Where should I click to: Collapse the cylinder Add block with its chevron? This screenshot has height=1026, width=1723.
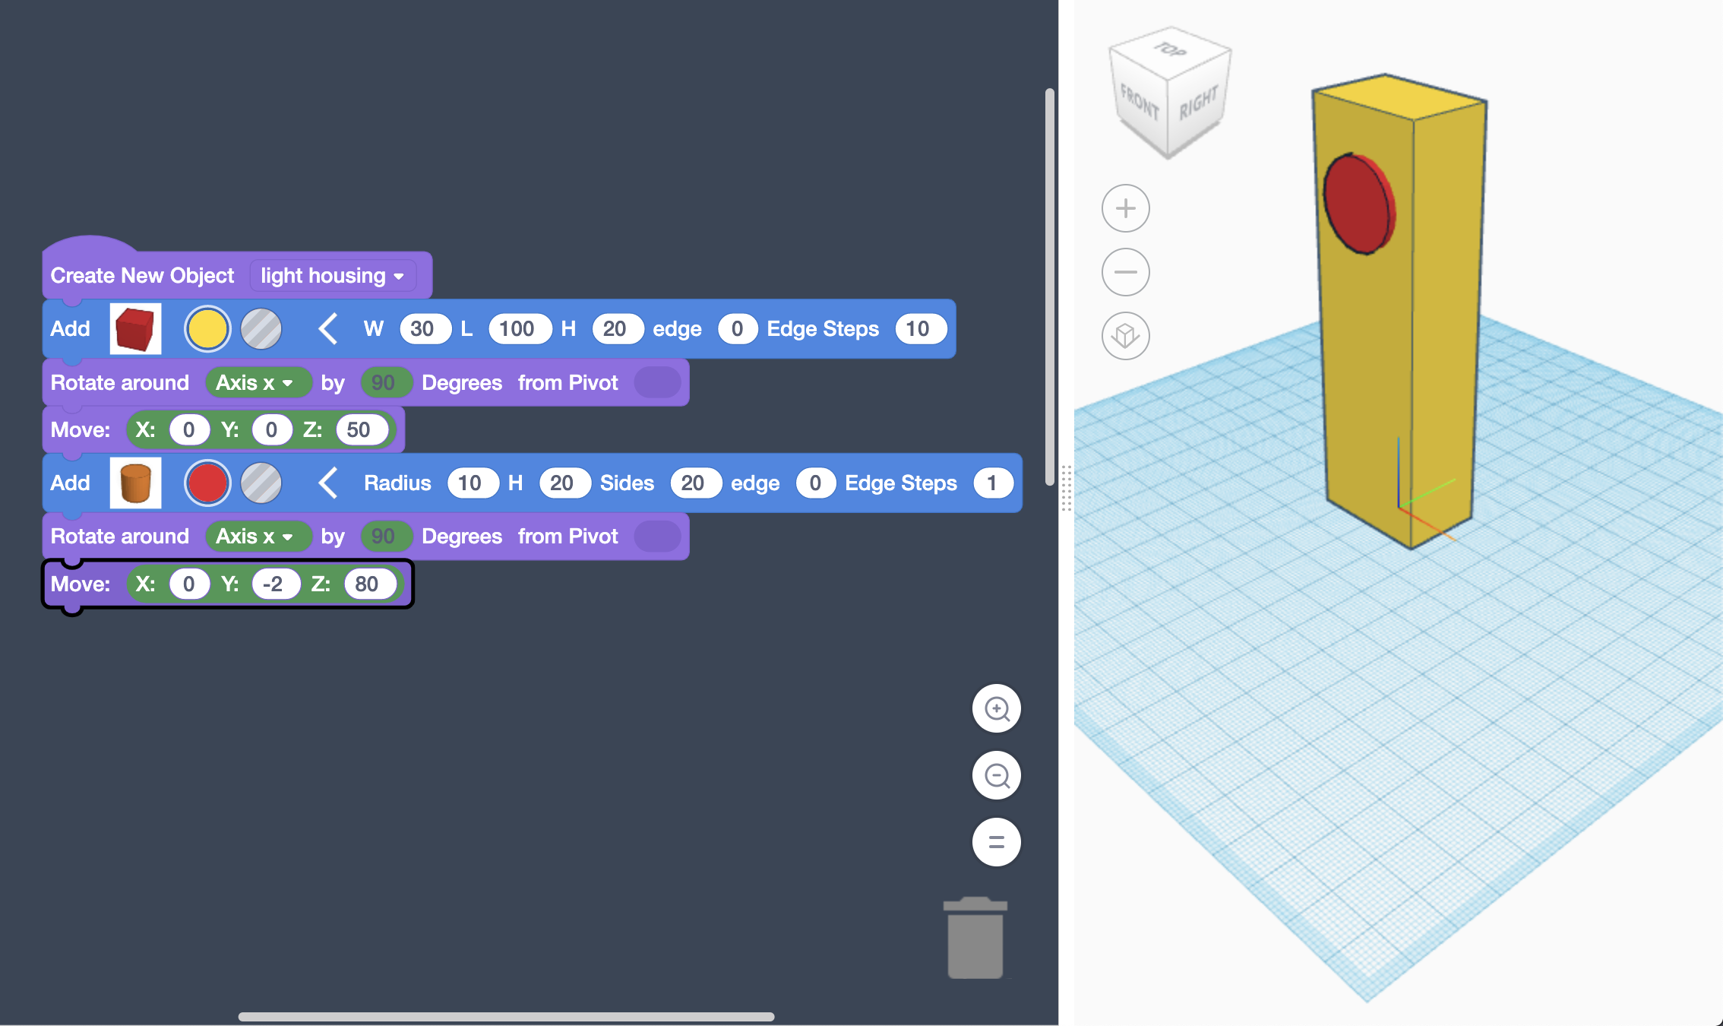327,483
